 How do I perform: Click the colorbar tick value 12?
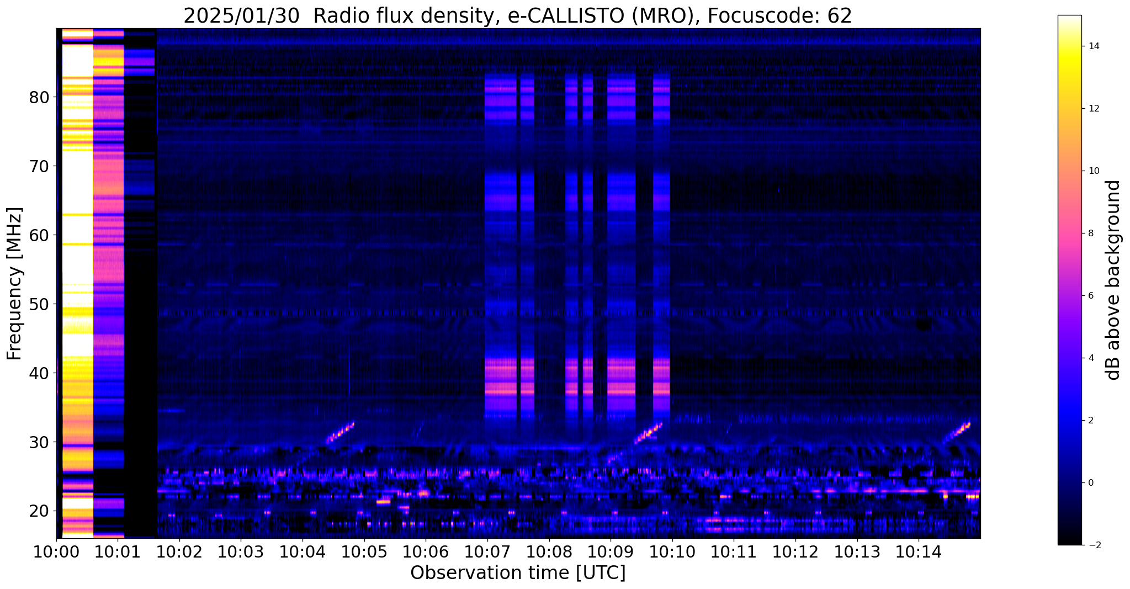click(1093, 109)
